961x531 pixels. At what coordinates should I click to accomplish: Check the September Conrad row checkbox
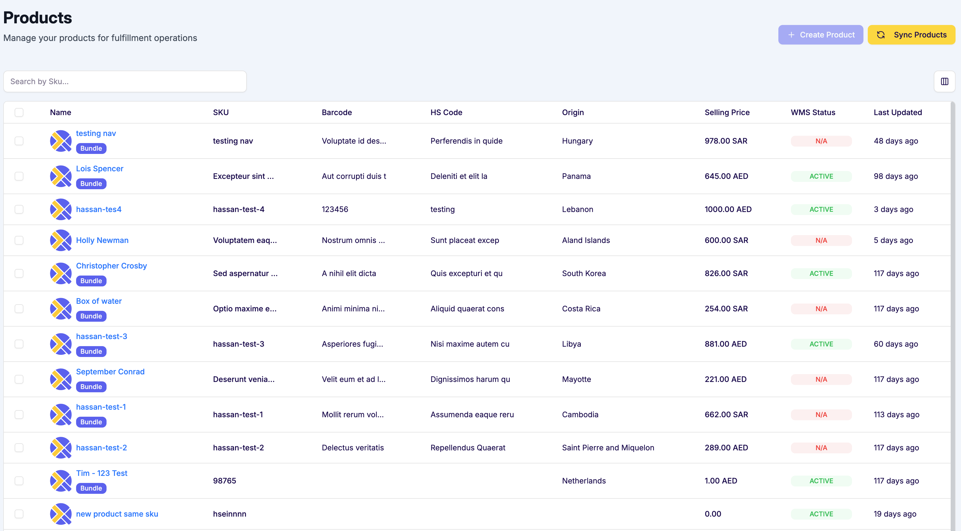(x=19, y=379)
